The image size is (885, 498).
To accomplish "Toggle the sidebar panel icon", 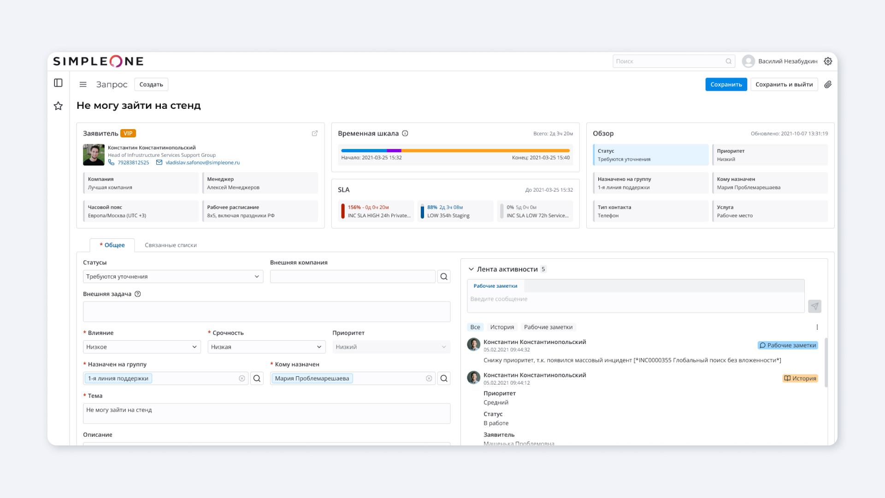I will click(x=58, y=83).
